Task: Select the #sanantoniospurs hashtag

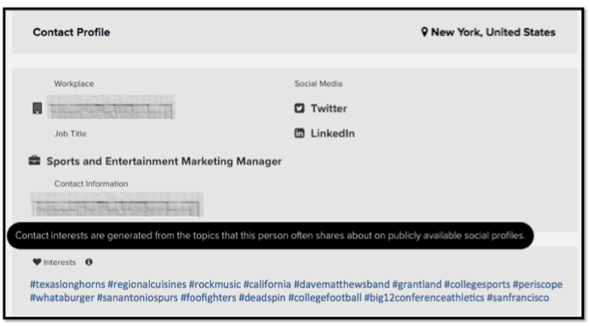Action: (x=138, y=298)
